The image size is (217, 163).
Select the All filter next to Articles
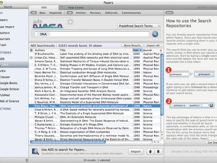(70, 13)
